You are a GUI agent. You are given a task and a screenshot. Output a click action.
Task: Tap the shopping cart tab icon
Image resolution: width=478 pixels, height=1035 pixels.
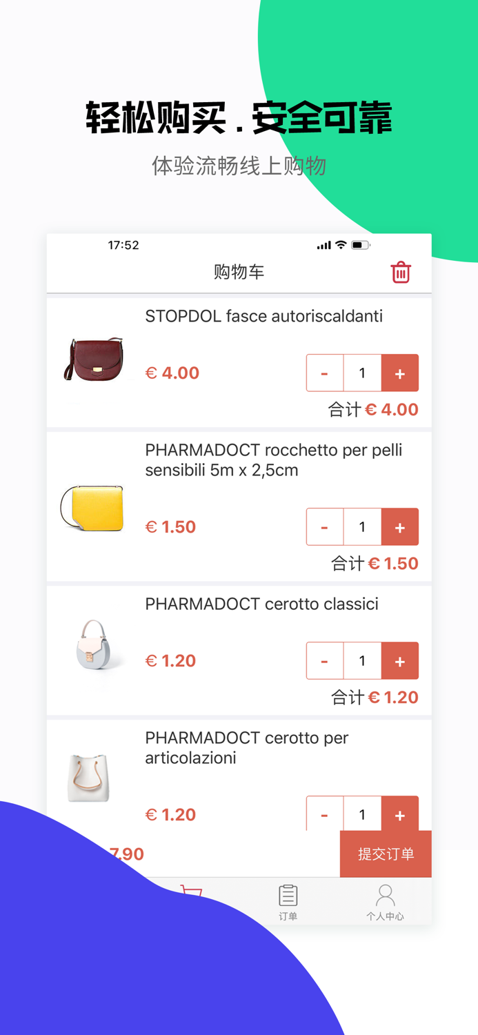click(191, 890)
